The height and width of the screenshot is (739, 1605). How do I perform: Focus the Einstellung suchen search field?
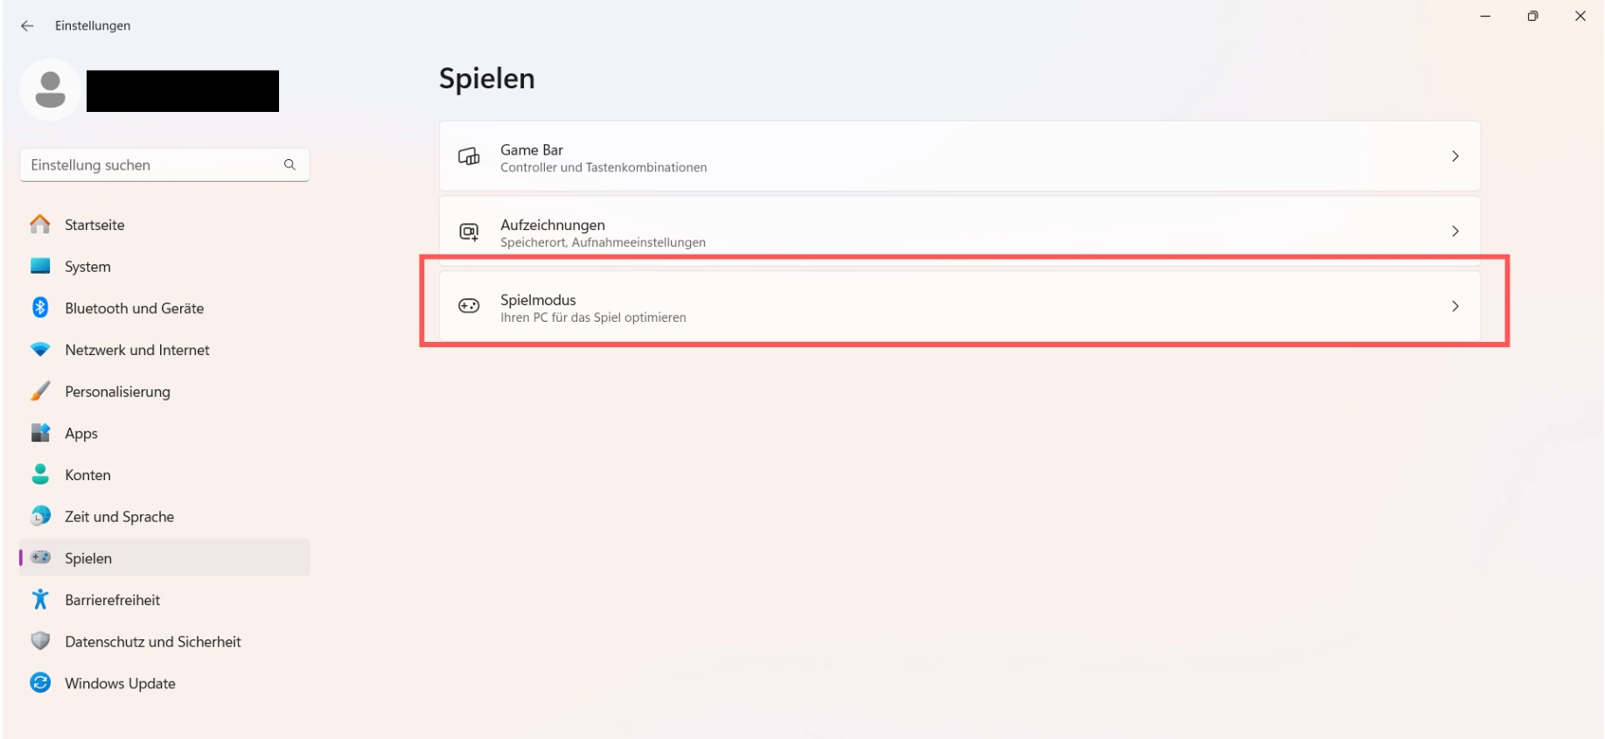[x=149, y=165]
